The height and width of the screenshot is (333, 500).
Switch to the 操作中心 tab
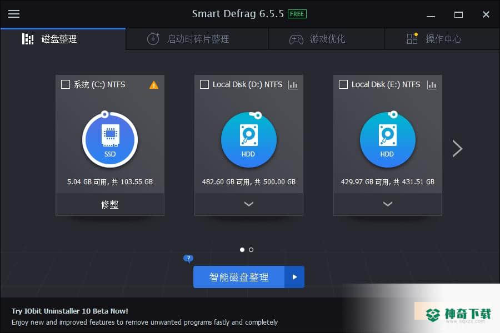pyautogui.click(x=442, y=39)
